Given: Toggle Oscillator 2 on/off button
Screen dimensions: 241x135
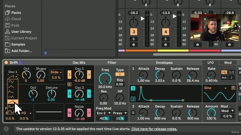Looking at the screenshot, I should point(69,93).
